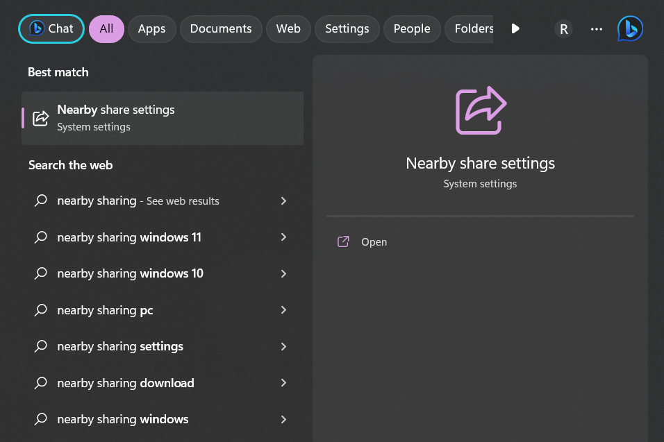Image resolution: width=664 pixels, height=442 pixels.
Task: Switch to the Folders filter tab
Action: click(470, 28)
